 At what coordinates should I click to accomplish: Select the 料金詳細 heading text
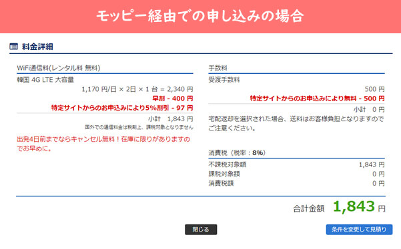tap(37, 47)
